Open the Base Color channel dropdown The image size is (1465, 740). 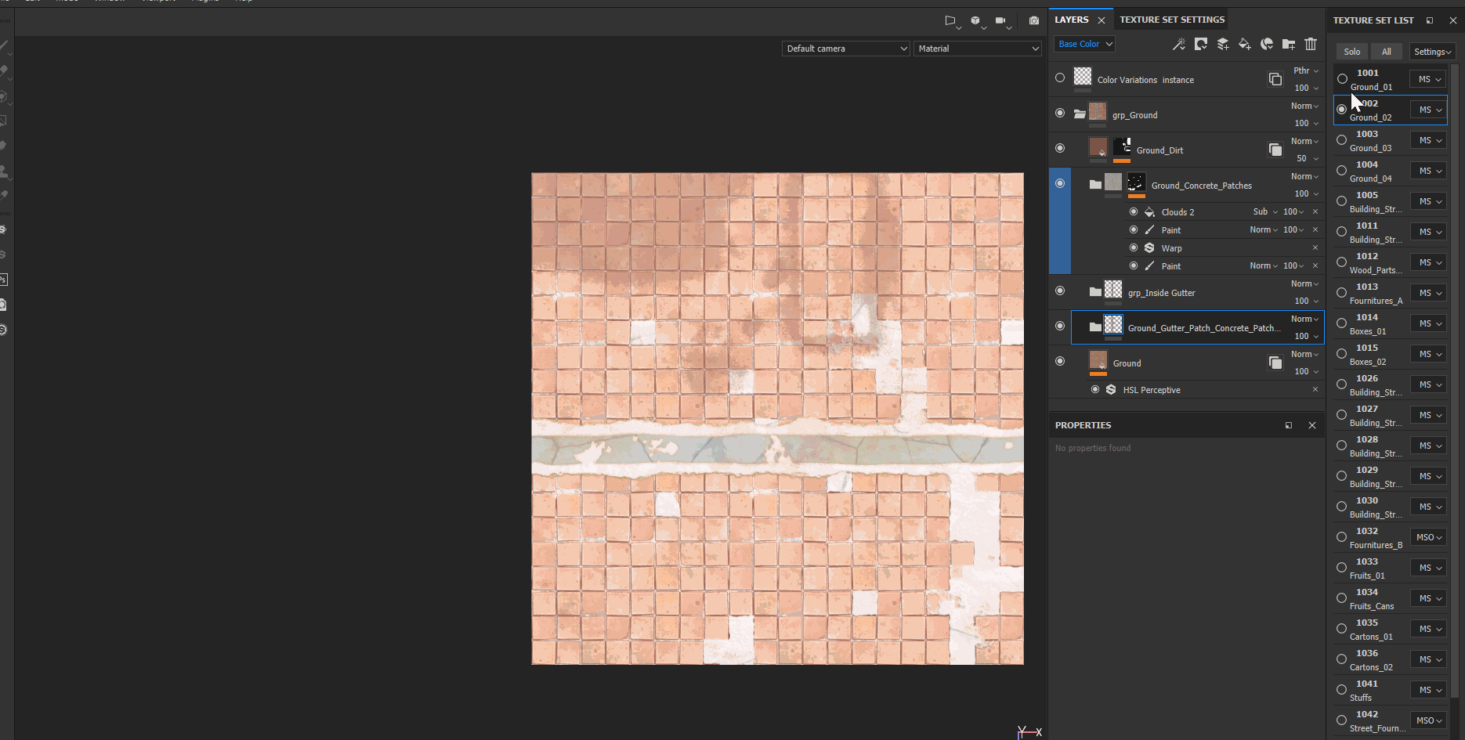pyautogui.click(x=1084, y=44)
